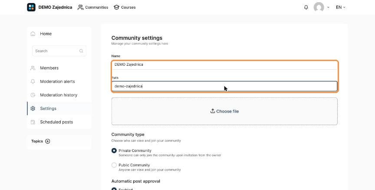
Task: Click DEMO Zajednica brand title link
Action: [55, 7]
